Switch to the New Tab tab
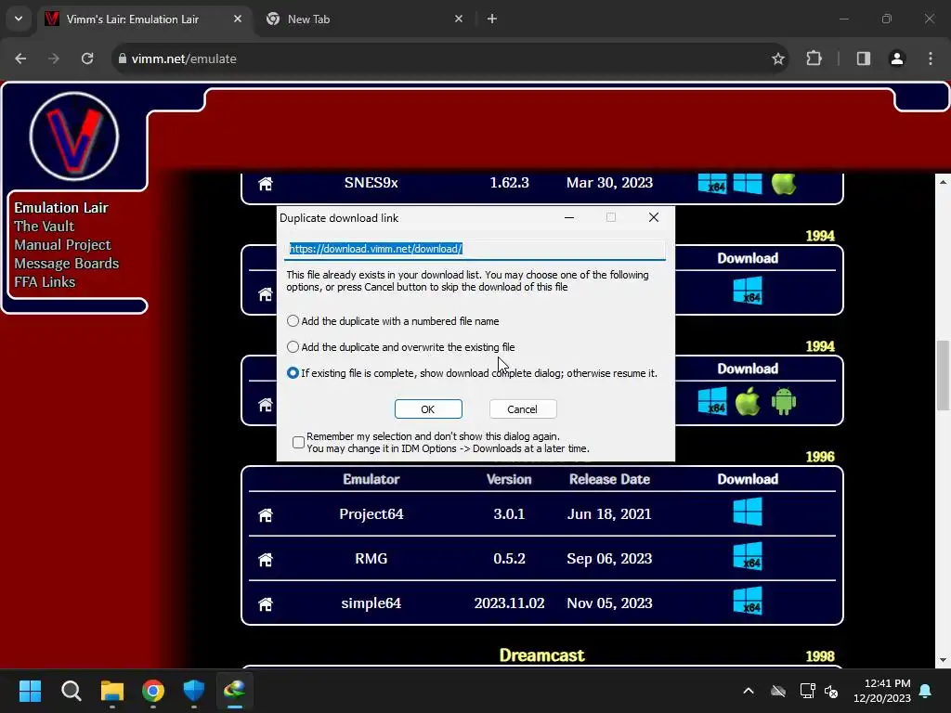This screenshot has width=951, height=713. (364, 19)
